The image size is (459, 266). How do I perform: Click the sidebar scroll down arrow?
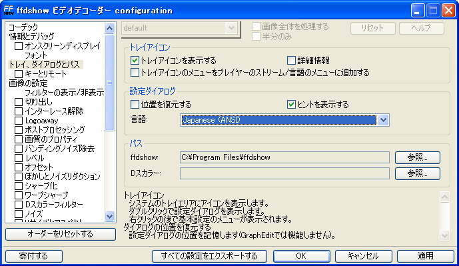[109, 217]
